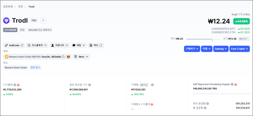Click the TRO ticker badge

pos(34,20)
